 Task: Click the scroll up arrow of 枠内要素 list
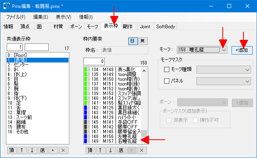click(x=144, y=71)
